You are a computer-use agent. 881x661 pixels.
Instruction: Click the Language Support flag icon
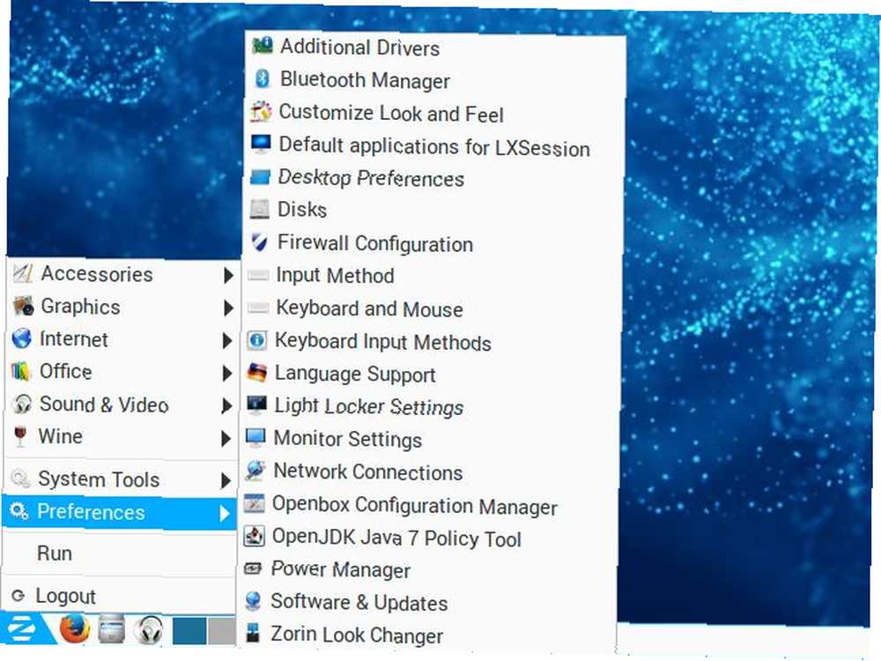[x=256, y=372]
